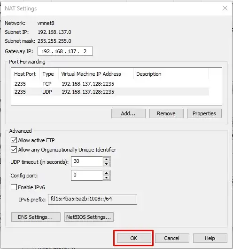The width and height of the screenshot is (233, 249).
Task: Open NetBIOS Settings... dialog
Action: (89, 217)
